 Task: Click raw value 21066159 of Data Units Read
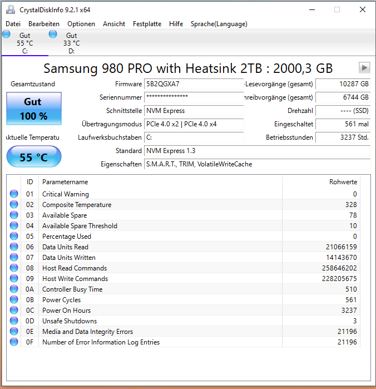pyautogui.click(x=342, y=247)
